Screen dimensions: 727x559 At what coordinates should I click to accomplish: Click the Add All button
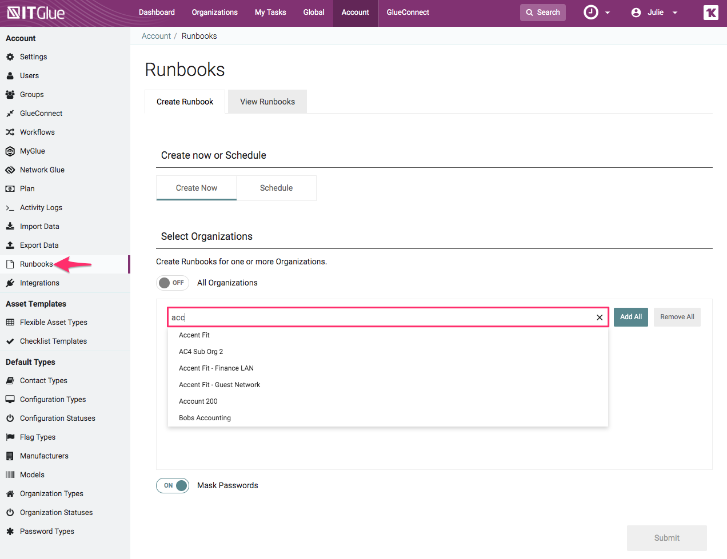pyautogui.click(x=631, y=317)
